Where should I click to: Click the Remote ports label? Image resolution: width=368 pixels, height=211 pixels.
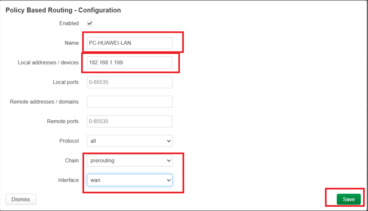coord(63,121)
